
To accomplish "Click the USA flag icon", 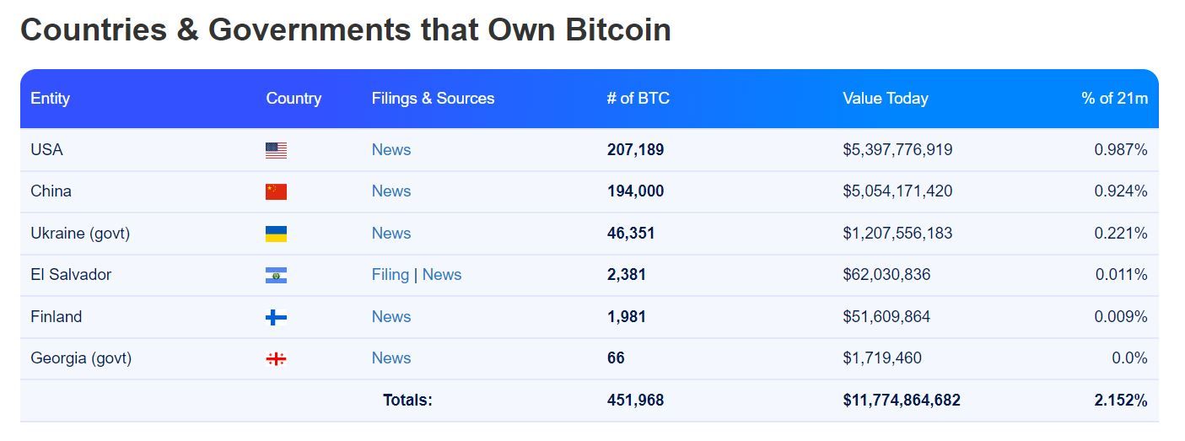I will pos(276,150).
